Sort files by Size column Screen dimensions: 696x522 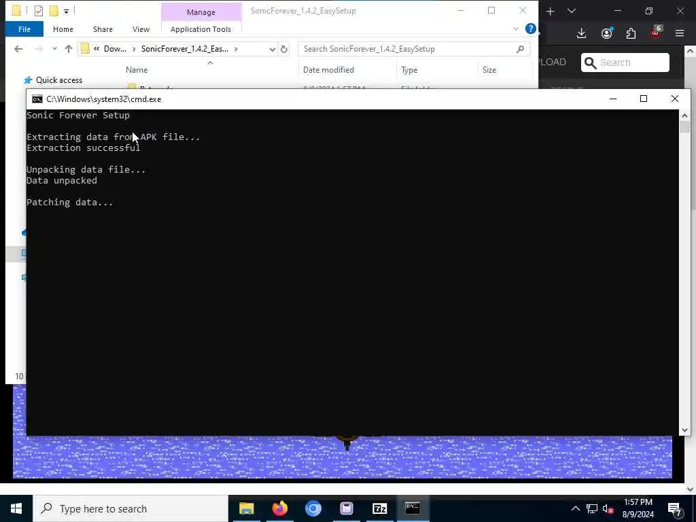point(489,70)
